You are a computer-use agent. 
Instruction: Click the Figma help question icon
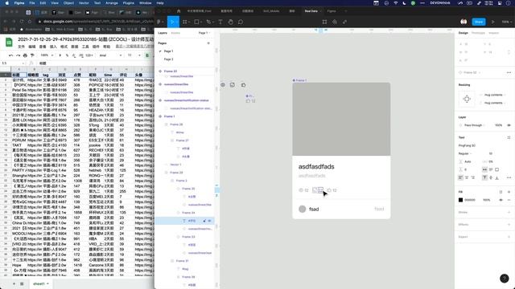(x=505, y=279)
